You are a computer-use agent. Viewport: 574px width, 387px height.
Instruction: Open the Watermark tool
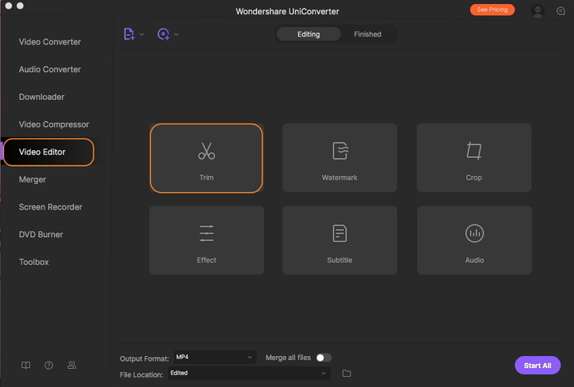pos(339,157)
